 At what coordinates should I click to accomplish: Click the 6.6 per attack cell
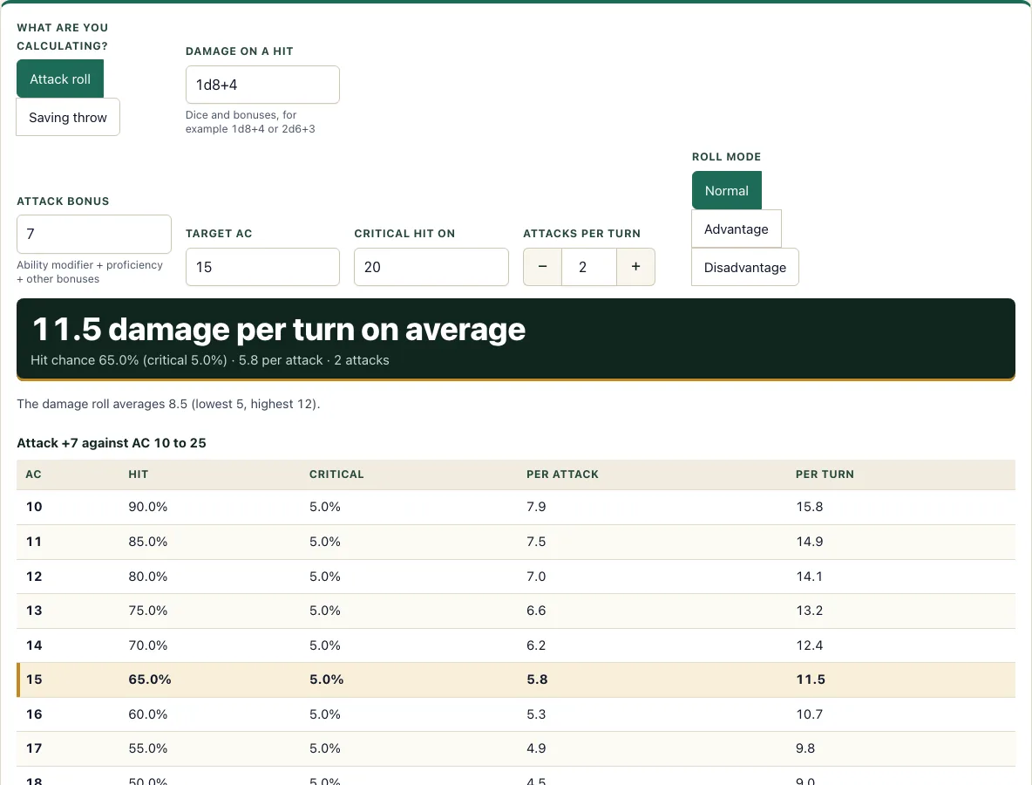pos(536,611)
